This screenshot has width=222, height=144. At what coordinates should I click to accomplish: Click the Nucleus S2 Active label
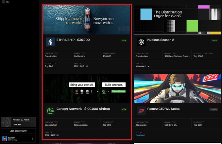coord(21,120)
